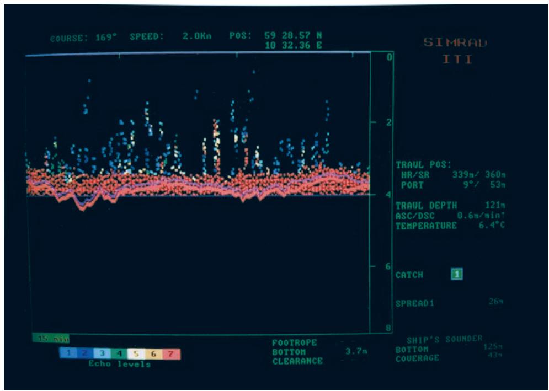
Task: Click echo level 4 white swatch
Action: tap(118, 353)
